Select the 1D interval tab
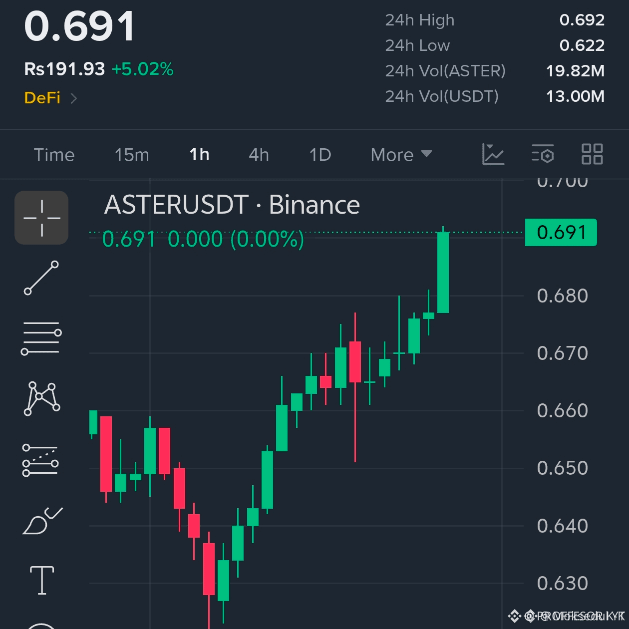 (320, 155)
